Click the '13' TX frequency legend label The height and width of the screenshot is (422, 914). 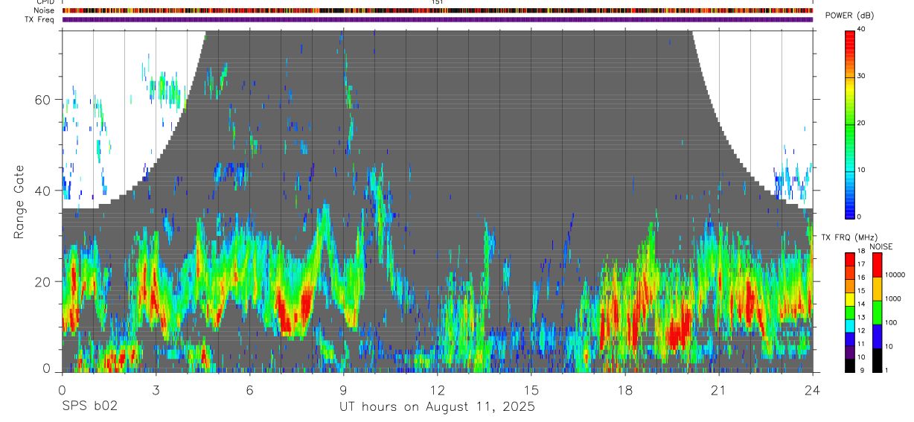(861, 318)
